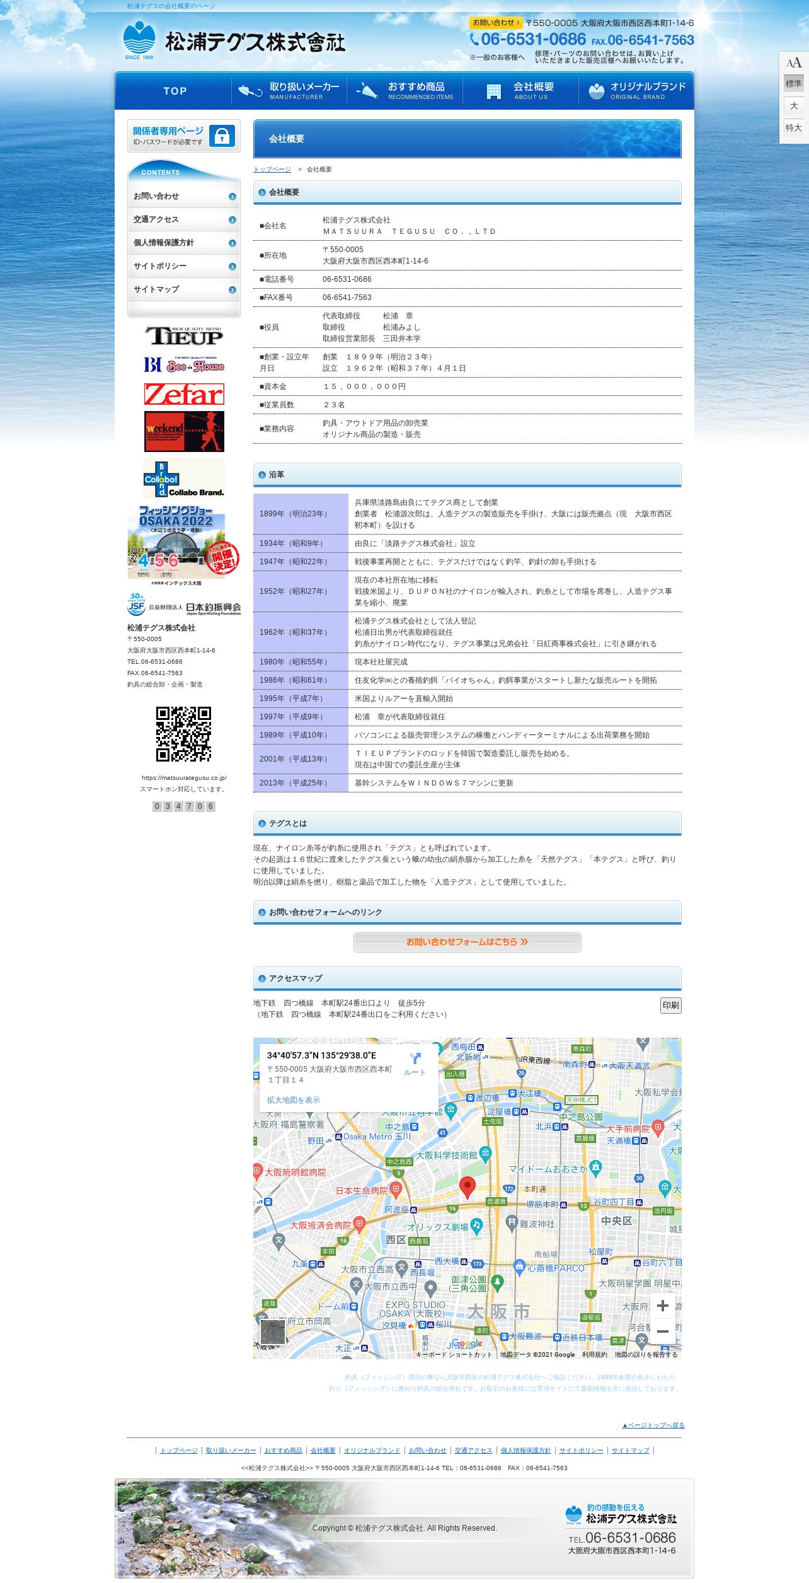Click footer 個人情報保護方針 link

click(x=526, y=1450)
